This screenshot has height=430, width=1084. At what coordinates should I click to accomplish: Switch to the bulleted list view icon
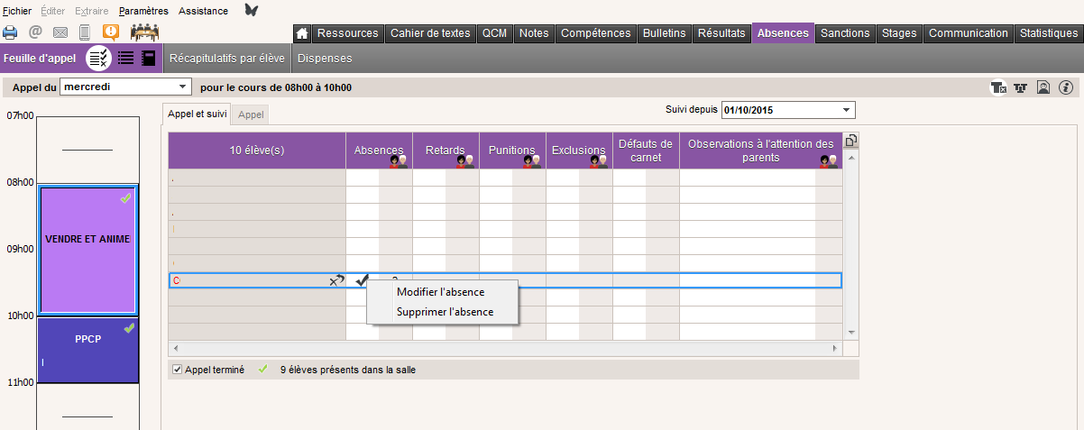(126, 59)
